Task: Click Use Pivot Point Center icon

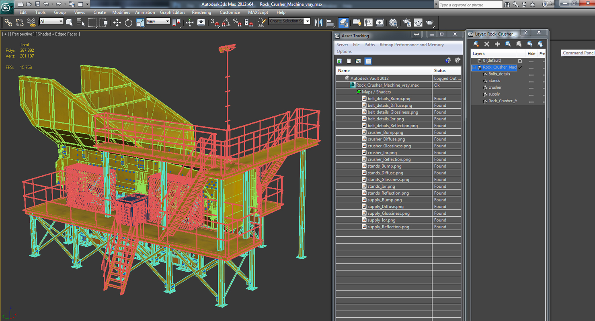Action: click(176, 22)
